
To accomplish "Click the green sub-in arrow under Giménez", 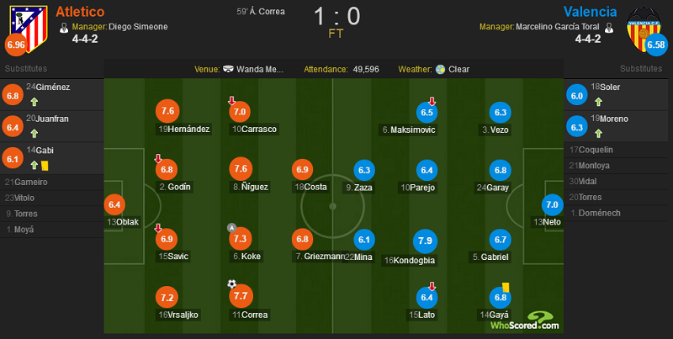I will [34, 102].
